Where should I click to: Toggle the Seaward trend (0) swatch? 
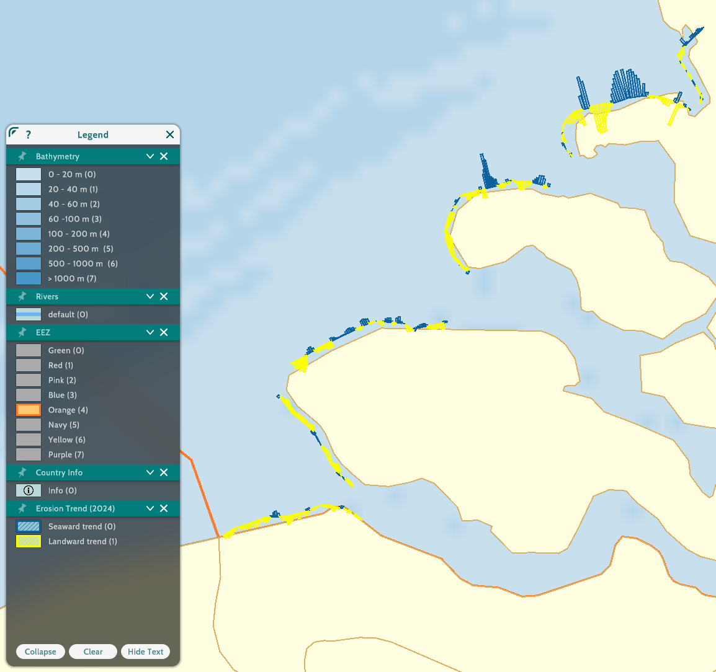[29, 526]
